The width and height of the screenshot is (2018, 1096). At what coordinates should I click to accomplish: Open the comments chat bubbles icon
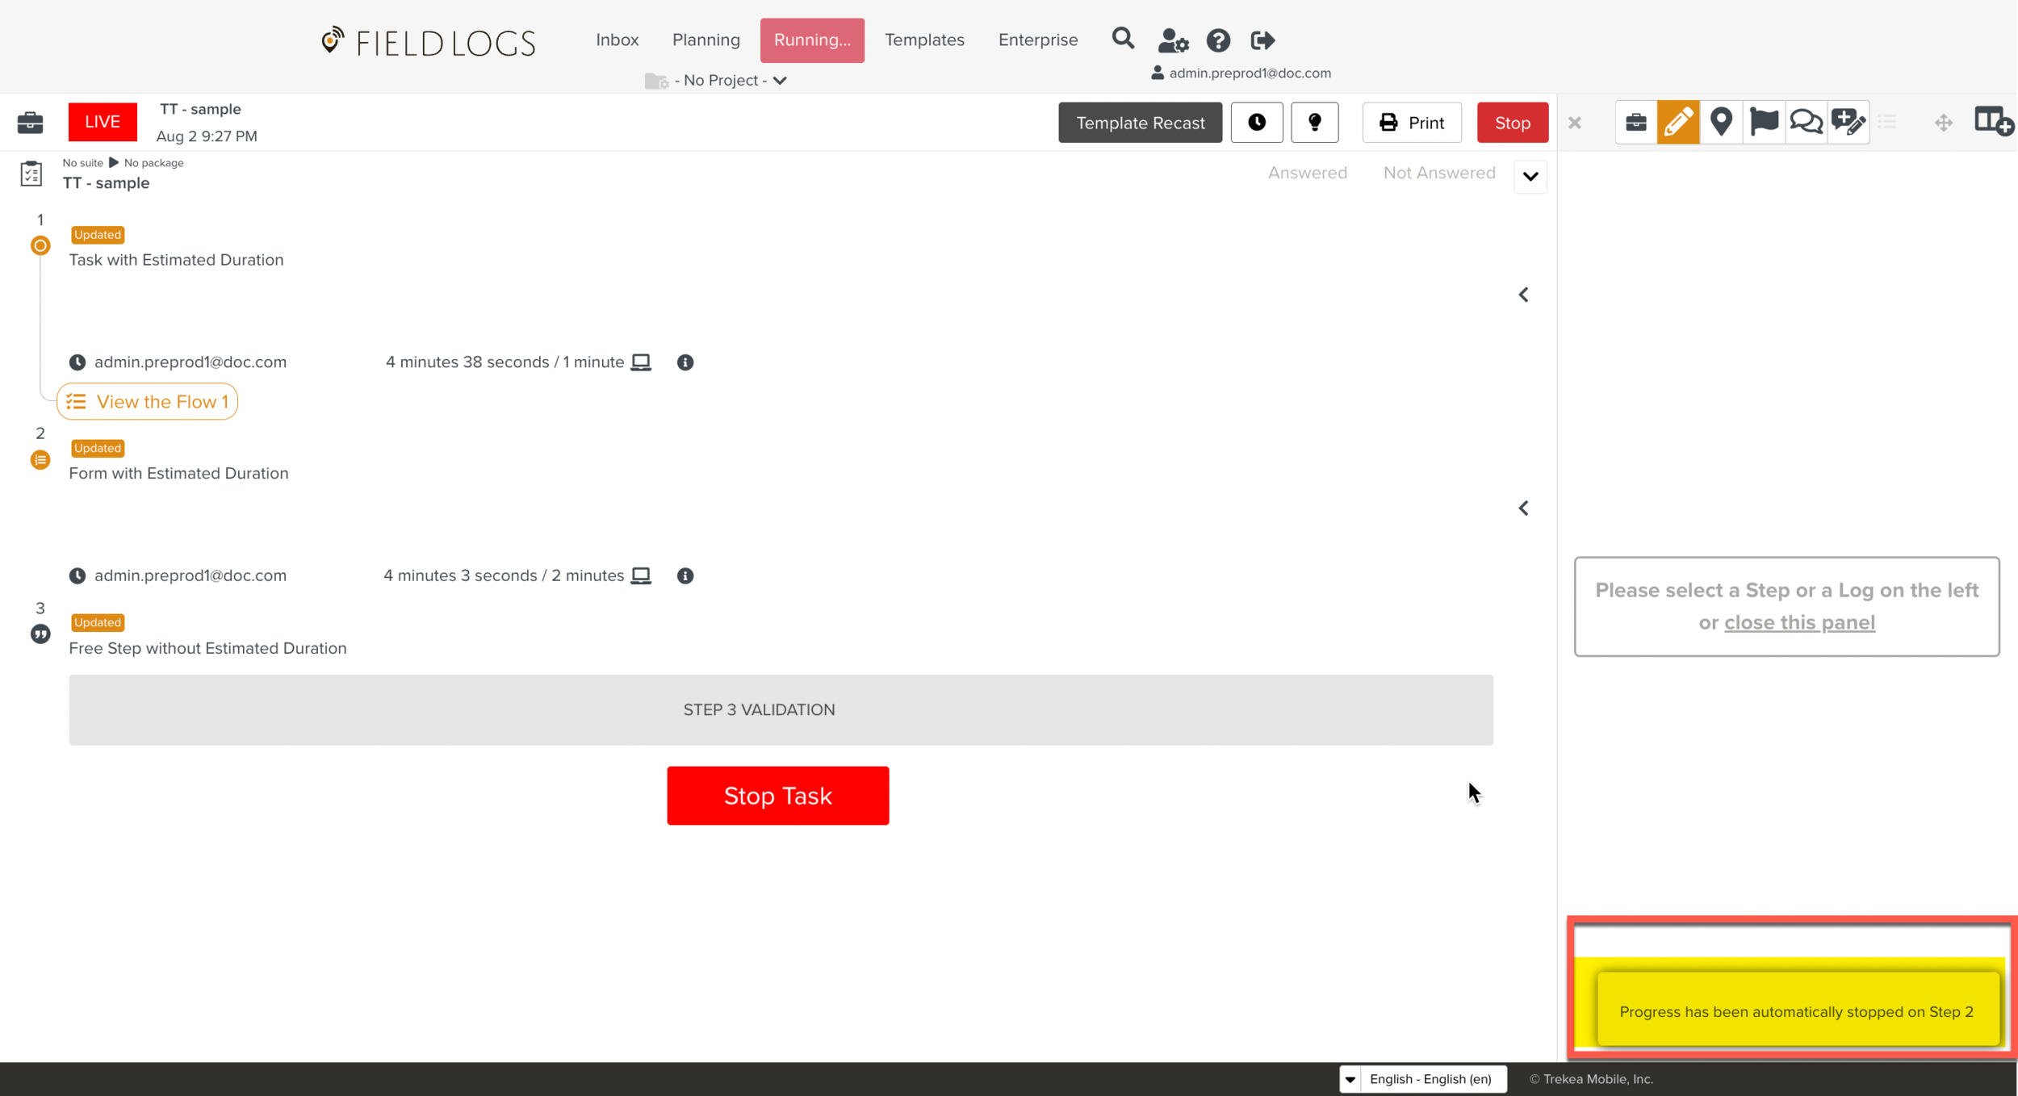[x=1806, y=122]
